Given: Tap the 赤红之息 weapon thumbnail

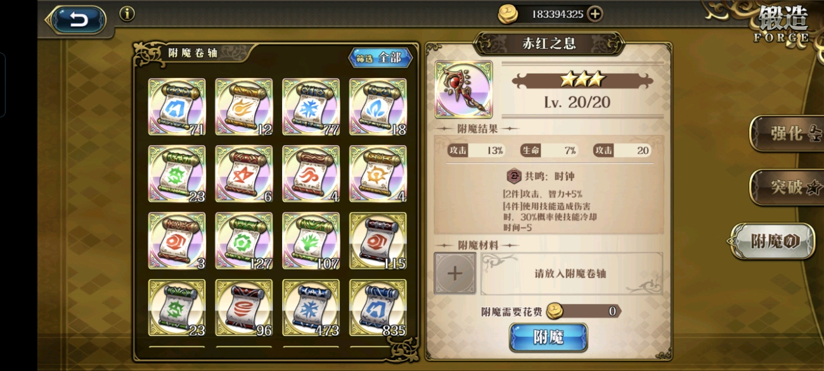Looking at the screenshot, I should tap(463, 89).
